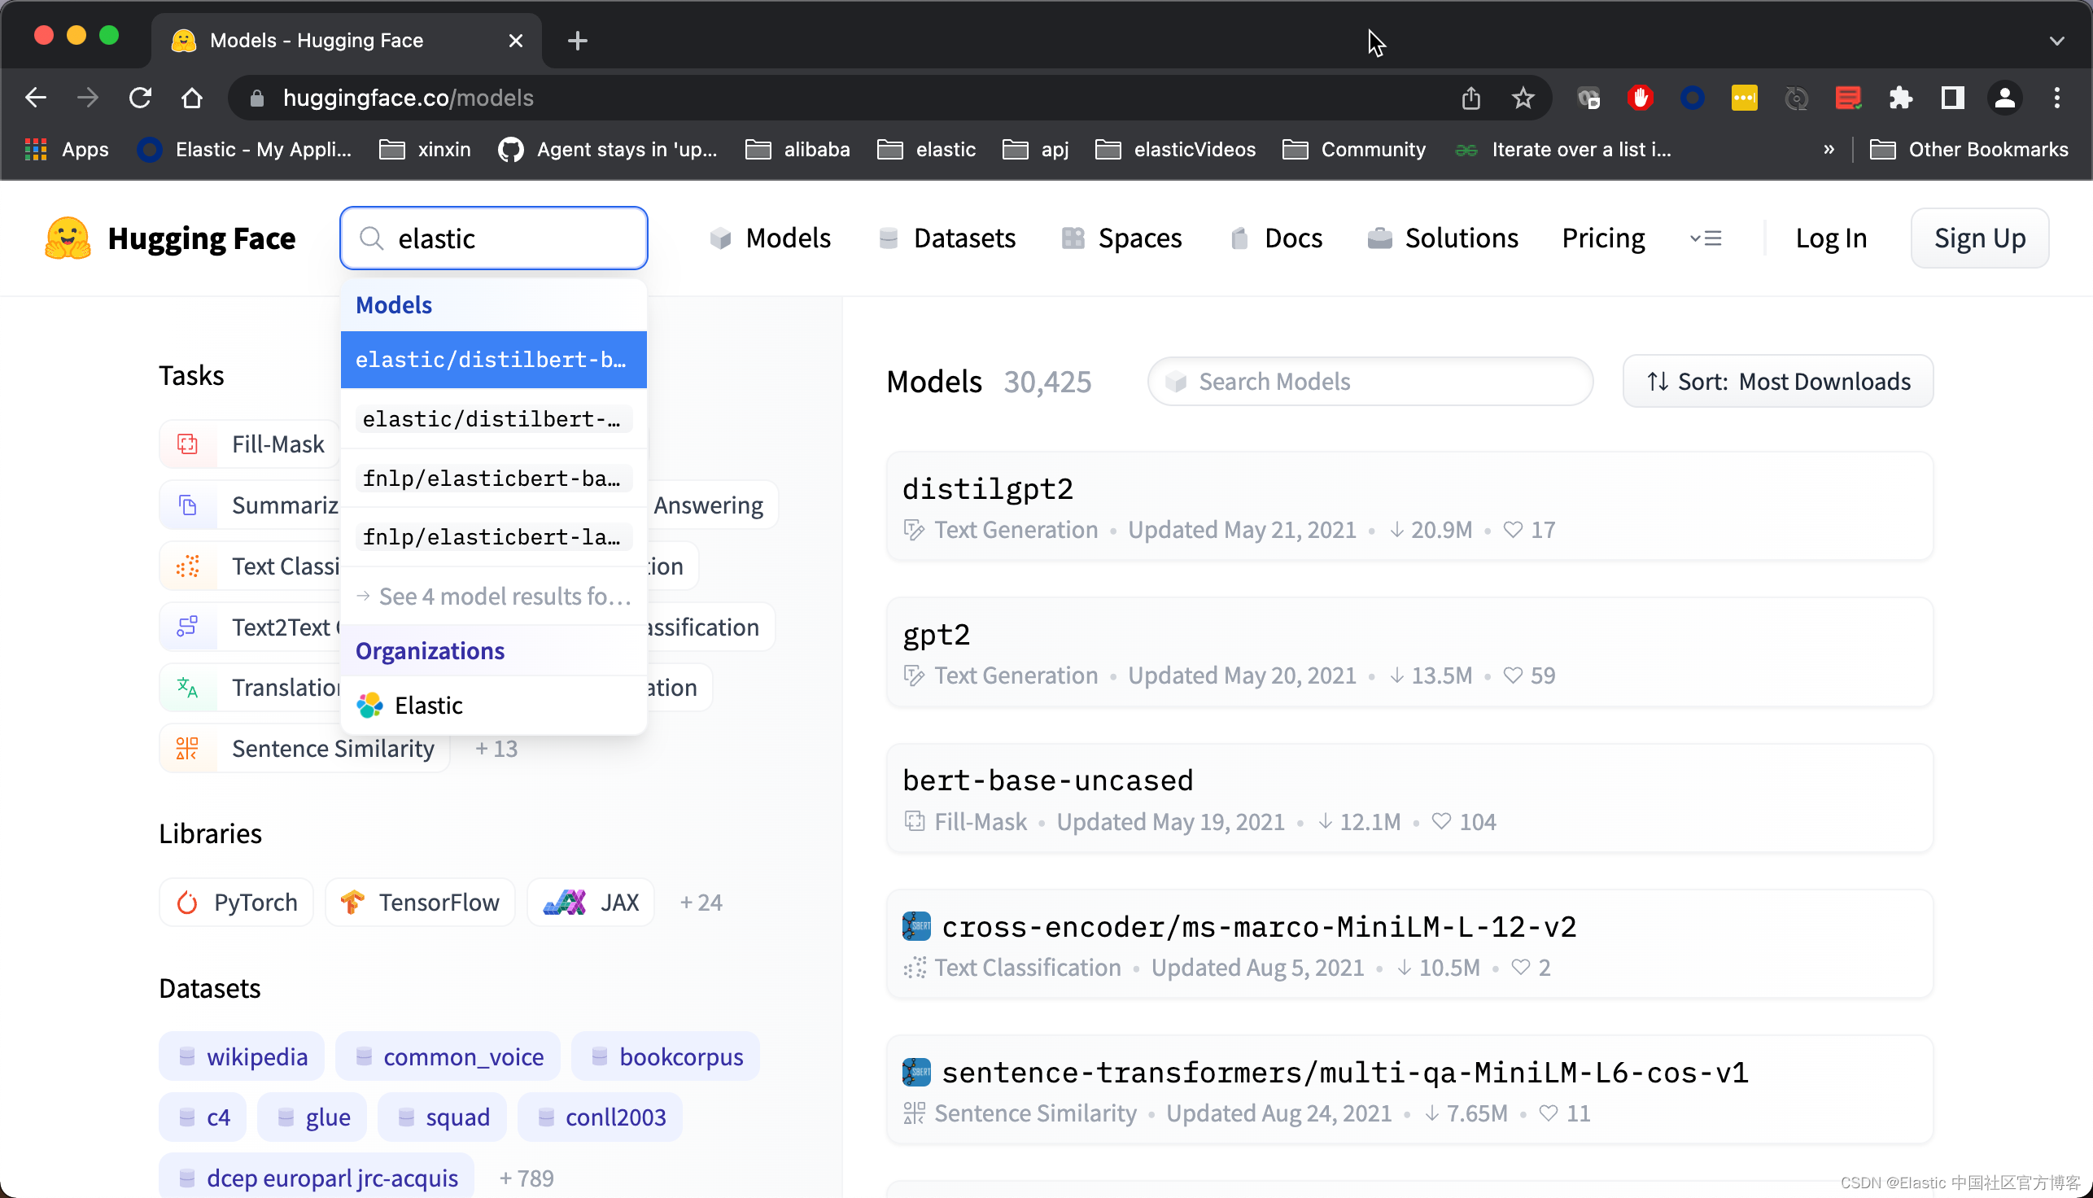The image size is (2093, 1198).
Task: Click the Hugging Face emoji logo
Action: (68, 238)
